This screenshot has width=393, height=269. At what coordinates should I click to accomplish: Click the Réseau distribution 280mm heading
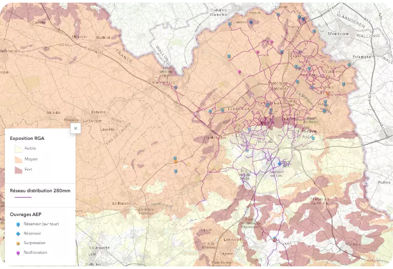pos(40,190)
